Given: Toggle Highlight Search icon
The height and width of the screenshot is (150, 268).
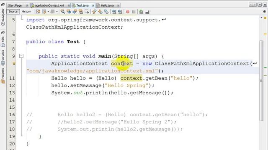Looking at the screenshot, I should [81, 12].
